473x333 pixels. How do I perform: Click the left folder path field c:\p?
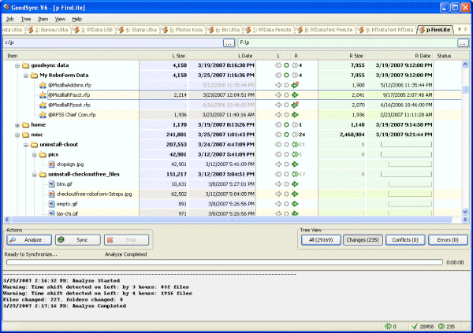110,43
